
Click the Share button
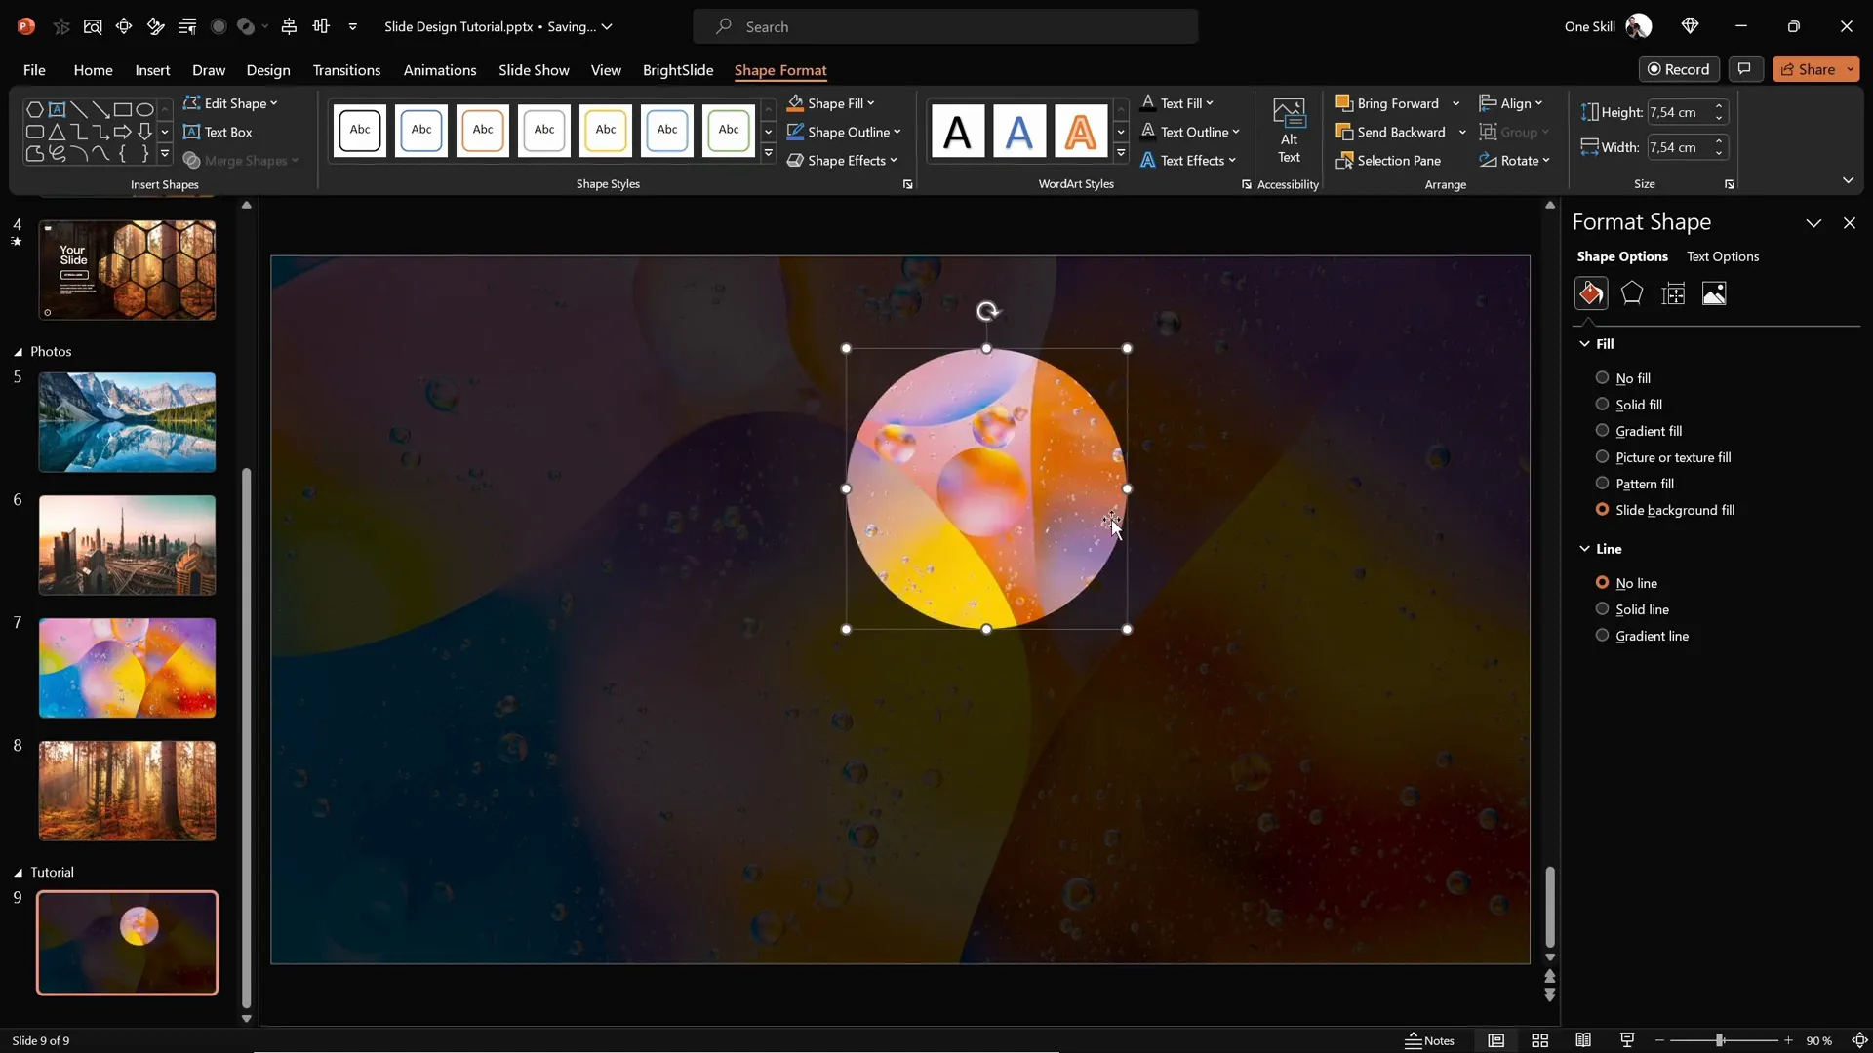click(x=1808, y=69)
